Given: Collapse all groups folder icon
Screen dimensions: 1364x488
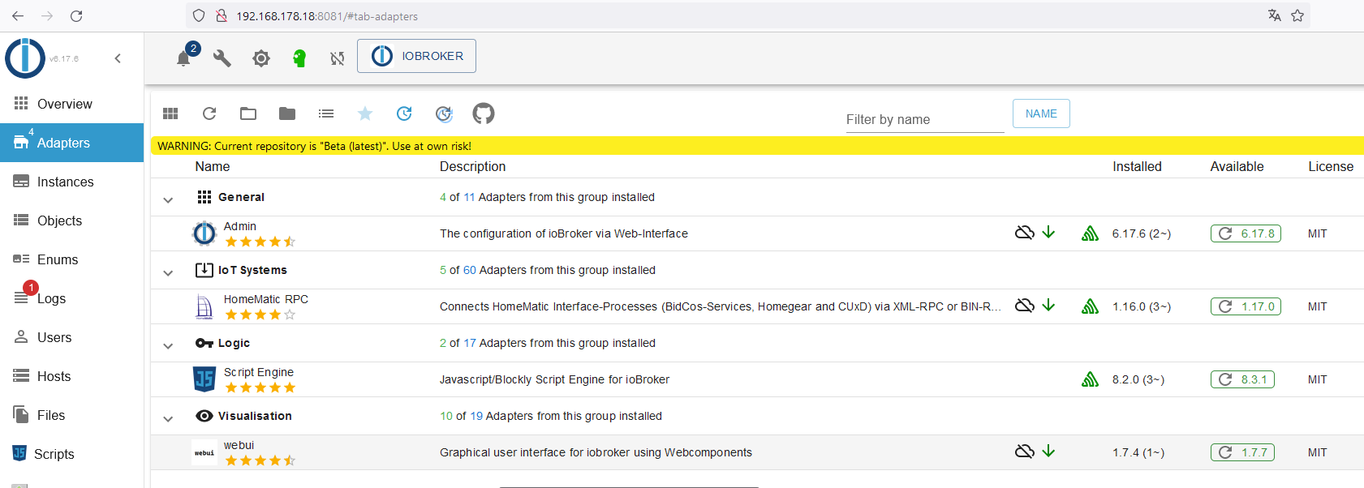Looking at the screenshot, I should pyautogui.click(x=287, y=113).
